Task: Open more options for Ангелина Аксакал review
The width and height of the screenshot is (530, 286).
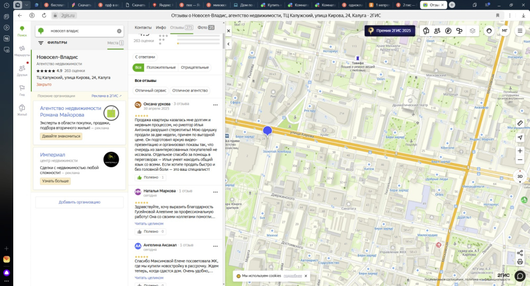Action: (x=215, y=246)
